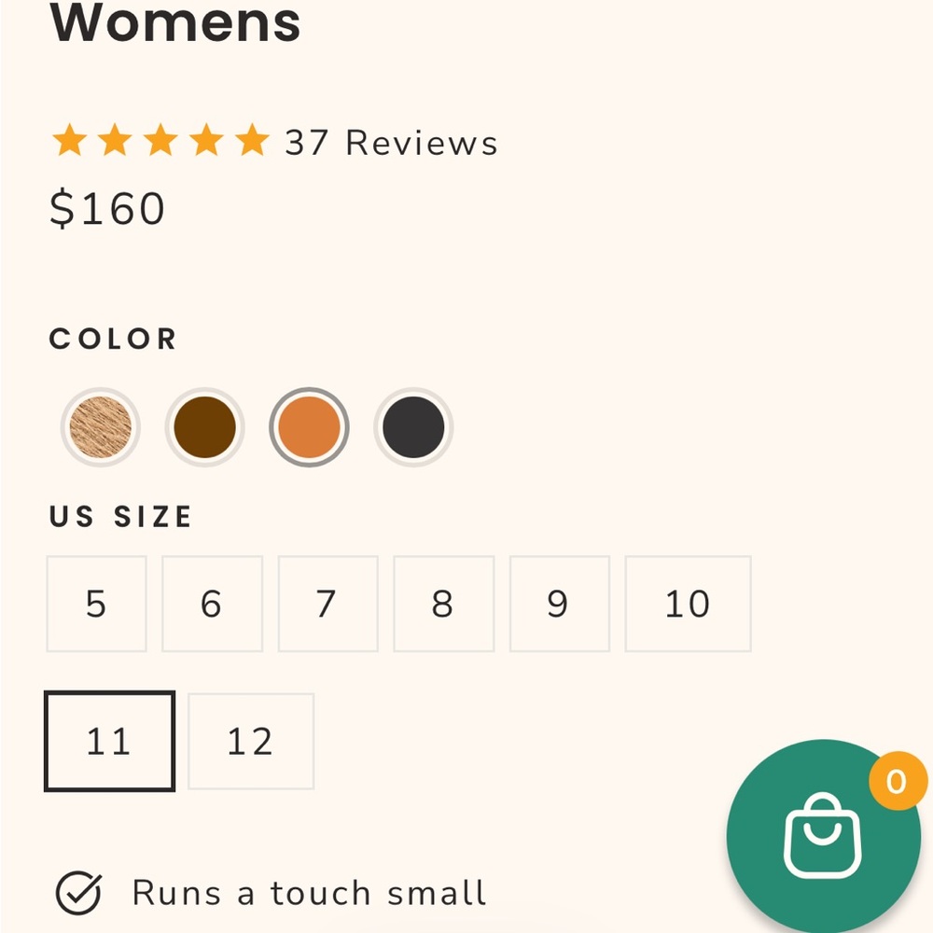Select the tan textured color swatch

tap(101, 427)
